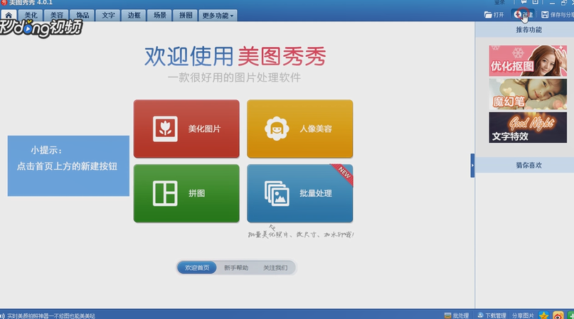This screenshot has width=574, height=319.
Task: Open 下载管理 in the status bar
Action: pyautogui.click(x=491, y=315)
